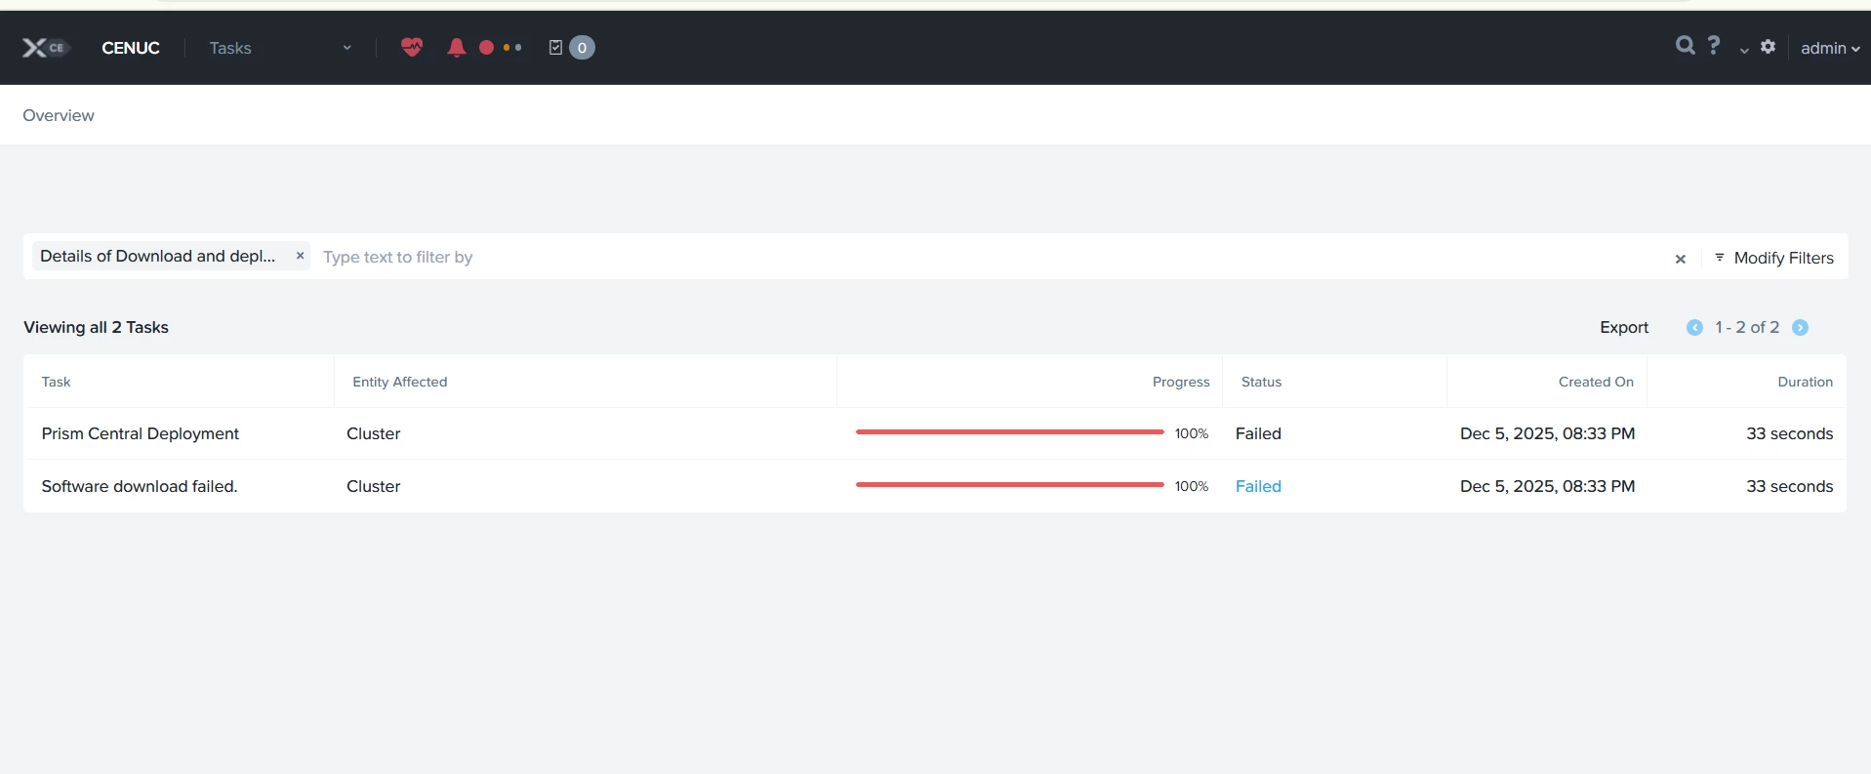
Task: Open the Tasks view dropdown
Action: point(280,48)
